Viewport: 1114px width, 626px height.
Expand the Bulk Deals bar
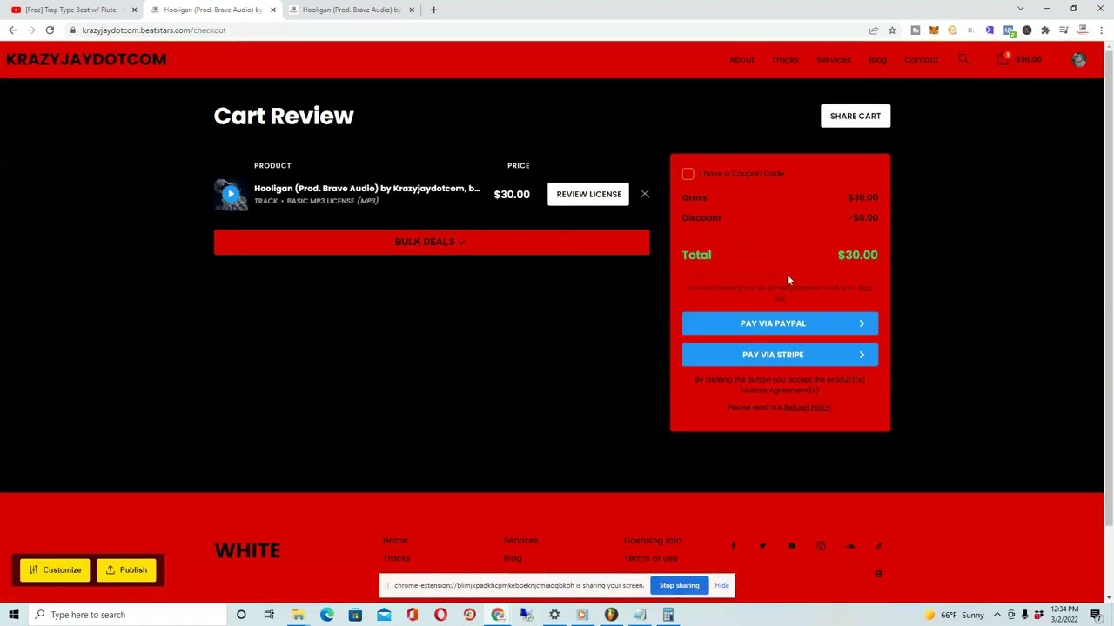pyautogui.click(x=432, y=242)
